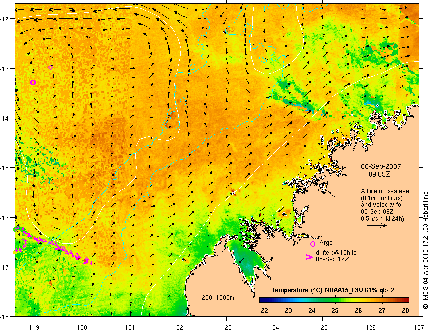
Task: Click the magenta Argo legend circle
Action: click(x=312, y=244)
